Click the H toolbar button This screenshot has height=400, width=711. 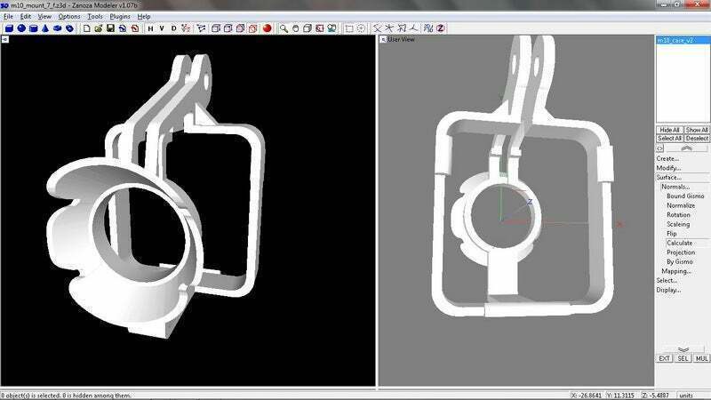click(x=150, y=28)
